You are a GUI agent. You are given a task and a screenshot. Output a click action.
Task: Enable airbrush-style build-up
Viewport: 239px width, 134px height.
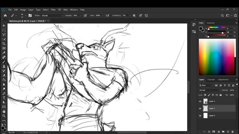108,16
